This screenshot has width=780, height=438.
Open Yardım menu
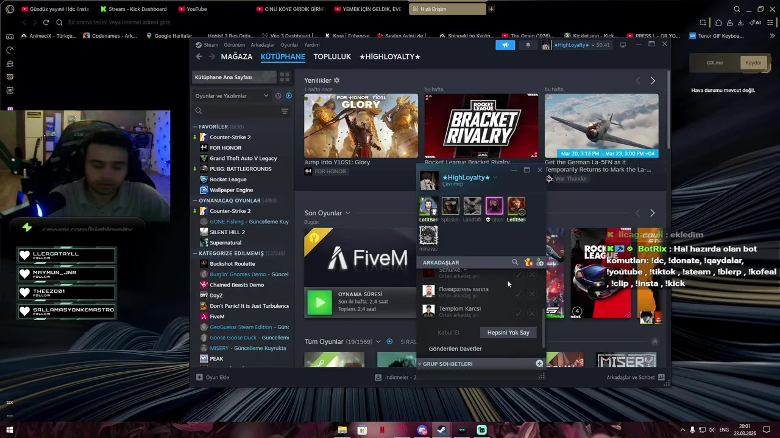coord(312,45)
